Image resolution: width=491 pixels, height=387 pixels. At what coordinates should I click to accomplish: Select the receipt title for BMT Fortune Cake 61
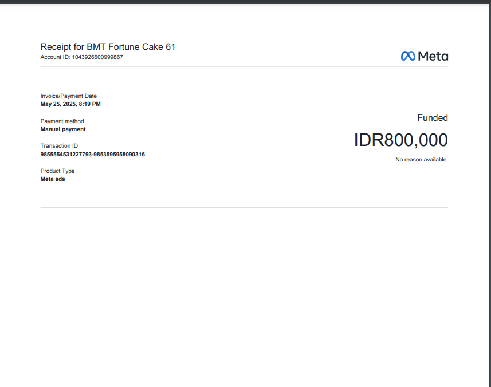tap(108, 46)
